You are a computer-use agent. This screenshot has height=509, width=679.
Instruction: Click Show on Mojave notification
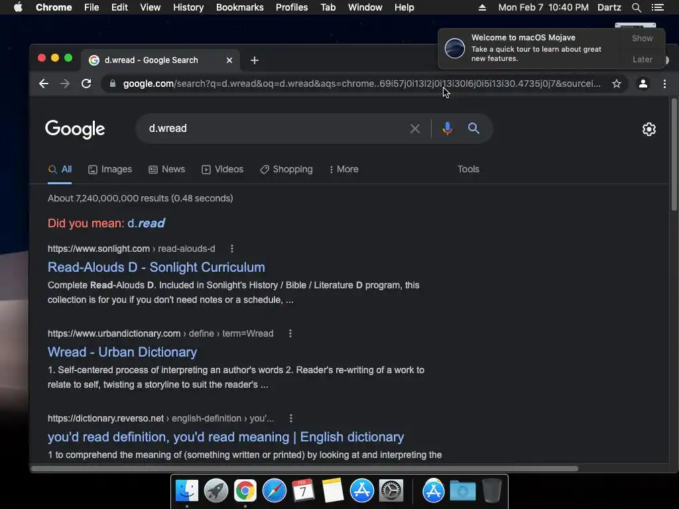[x=642, y=38]
